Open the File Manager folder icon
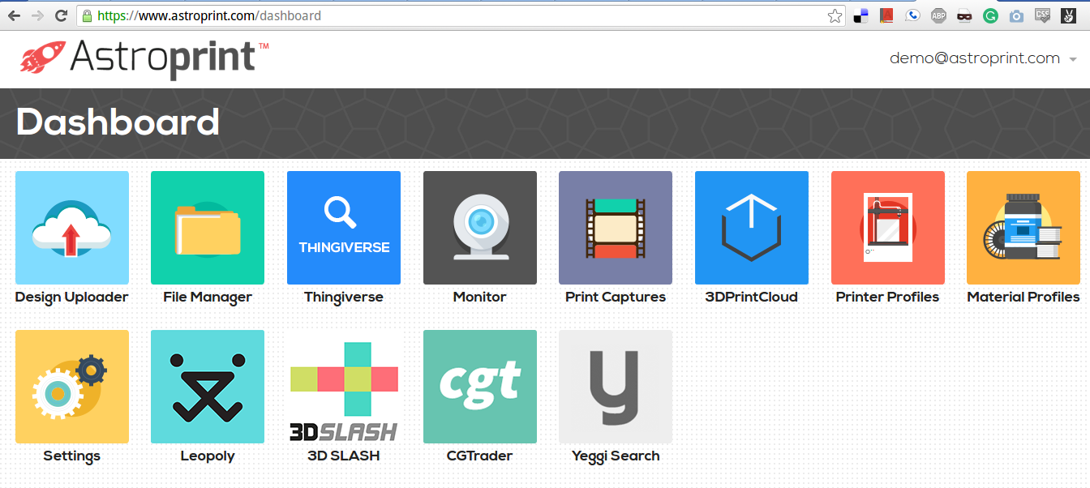Image resolution: width=1090 pixels, height=488 pixels. 208,228
